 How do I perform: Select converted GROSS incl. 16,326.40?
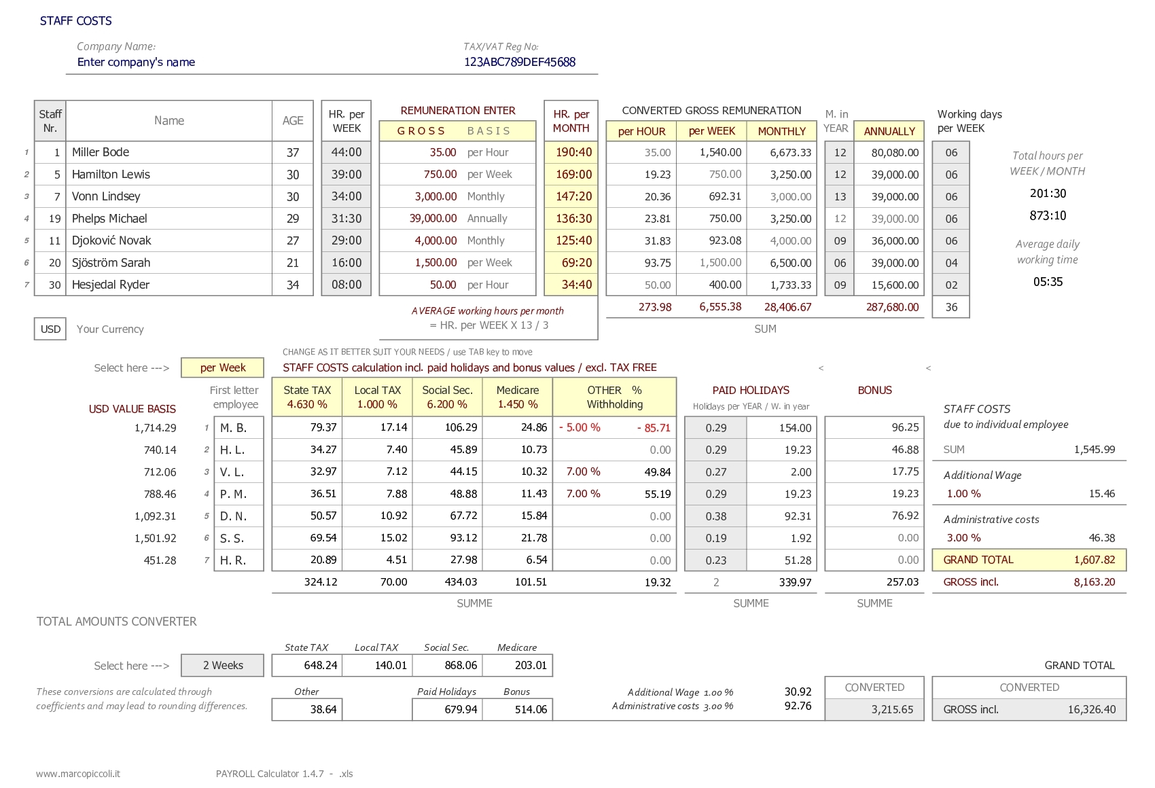click(1029, 709)
